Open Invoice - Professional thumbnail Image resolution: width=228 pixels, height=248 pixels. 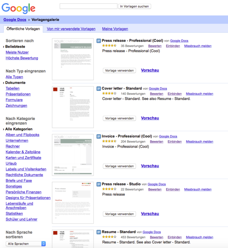(x=73, y=155)
